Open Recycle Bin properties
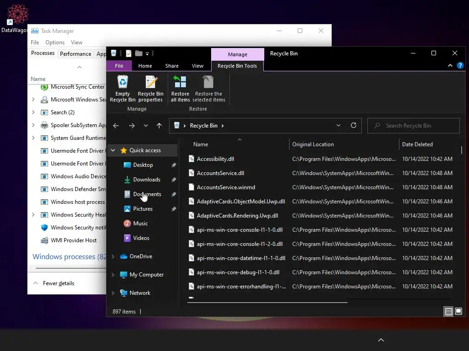This screenshot has height=351, width=469. [x=150, y=89]
